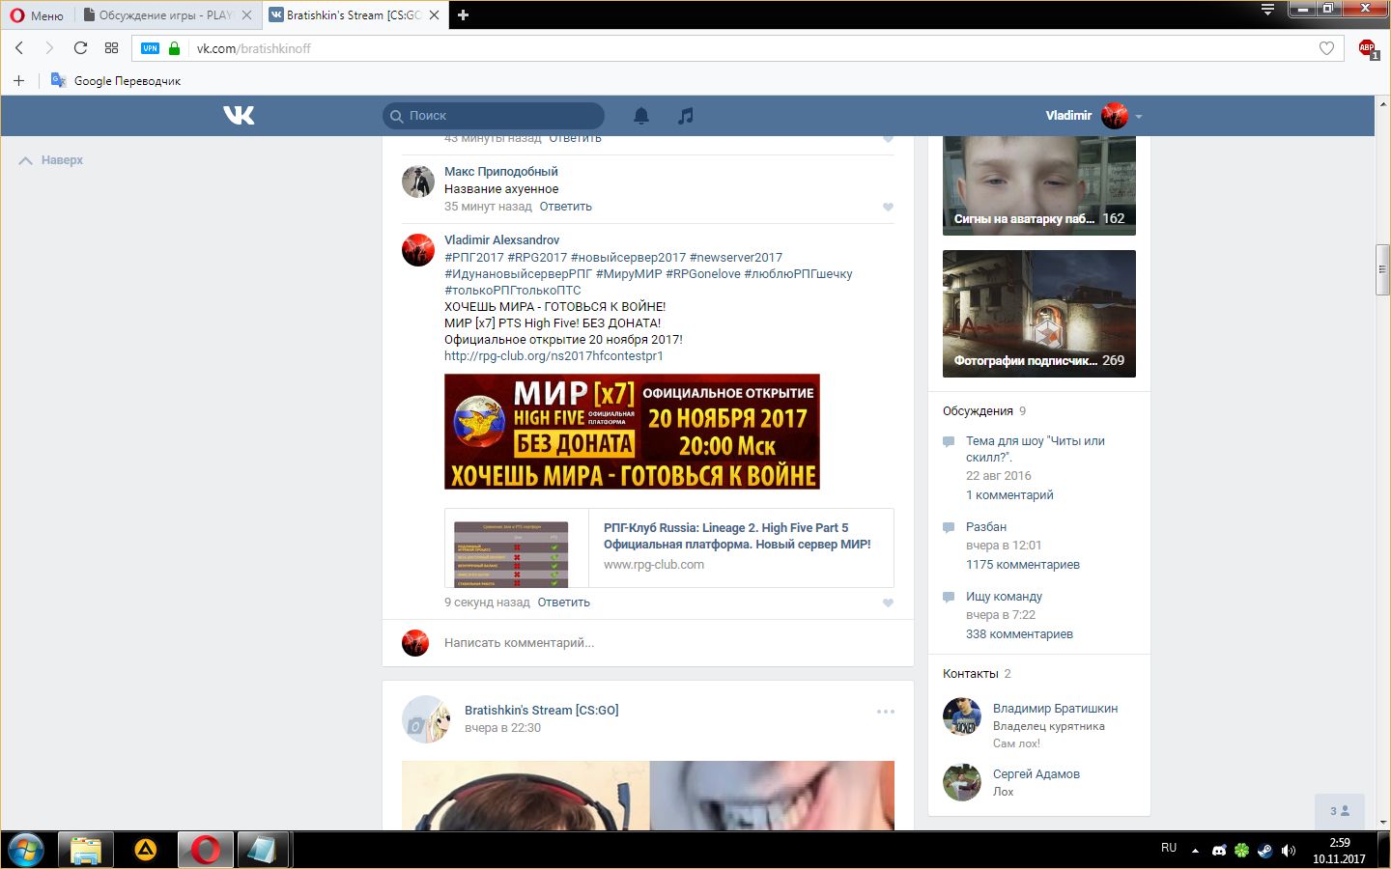
Task: Open the Opera Меню button
Action: (37, 15)
